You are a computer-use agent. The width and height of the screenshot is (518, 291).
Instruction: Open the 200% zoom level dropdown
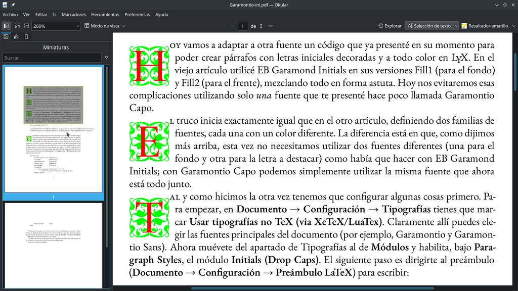56,26
